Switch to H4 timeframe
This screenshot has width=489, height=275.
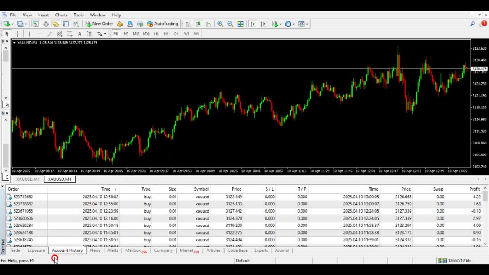(x=166, y=34)
